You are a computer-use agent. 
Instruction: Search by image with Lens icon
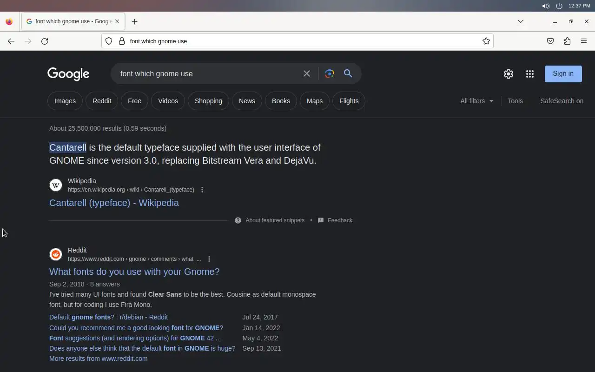tap(330, 73)
